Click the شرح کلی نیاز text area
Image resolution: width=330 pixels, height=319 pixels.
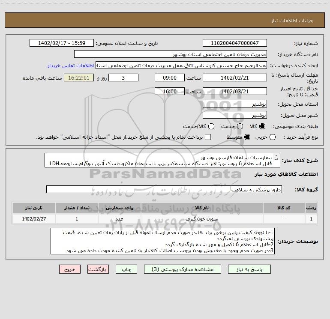click(x=162, y=160)
